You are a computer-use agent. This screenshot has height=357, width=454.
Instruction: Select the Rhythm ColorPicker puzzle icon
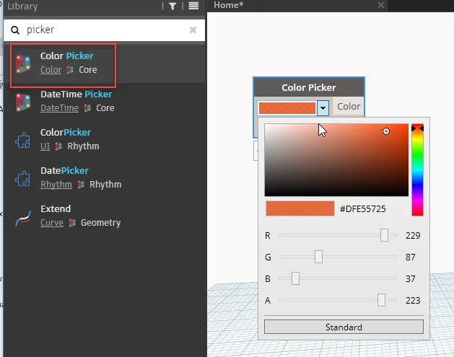point(23,140)
